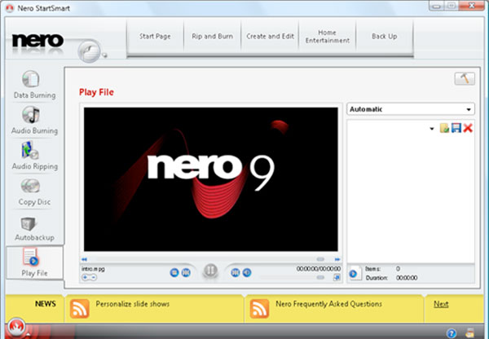Click the playlist file play icon beside Items
The image size is (489, 339).
pyautogui.click(x=354, y=274)
